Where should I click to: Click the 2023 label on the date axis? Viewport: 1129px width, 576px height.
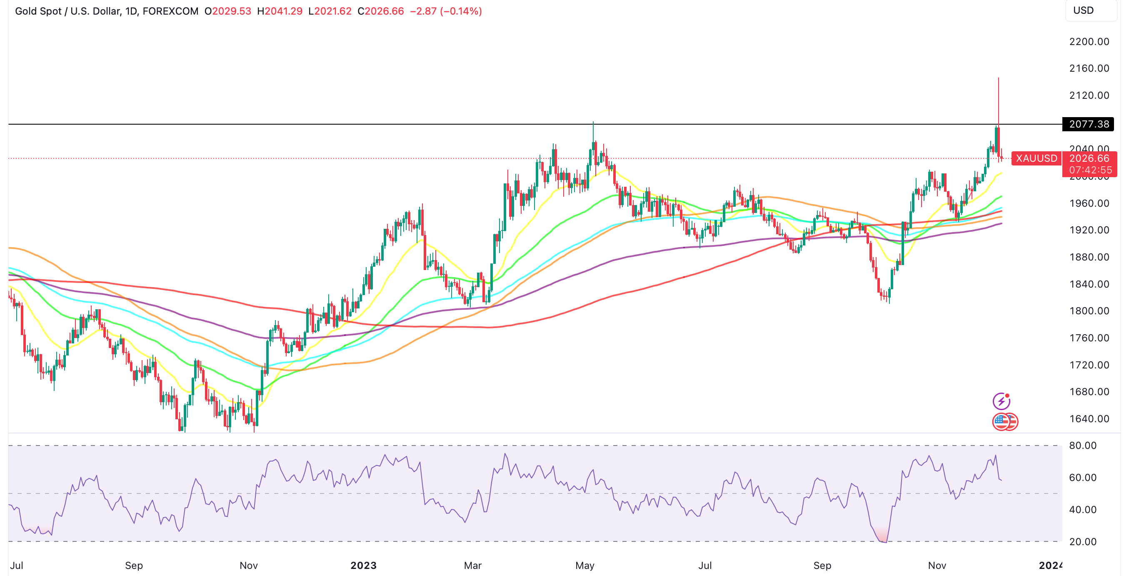tap(363, 566)
